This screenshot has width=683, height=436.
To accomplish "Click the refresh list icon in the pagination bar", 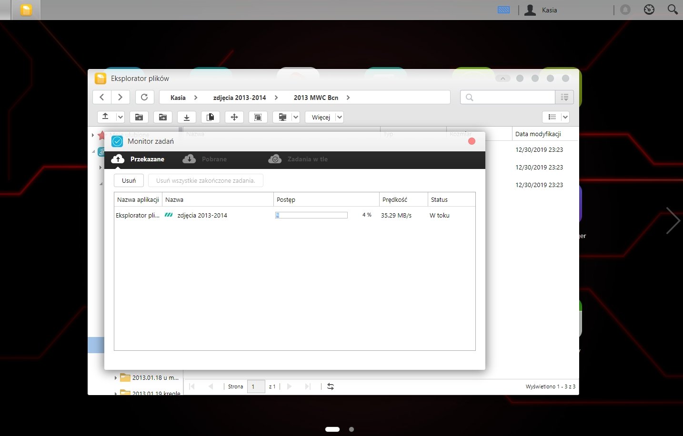I will pos(331,386).
